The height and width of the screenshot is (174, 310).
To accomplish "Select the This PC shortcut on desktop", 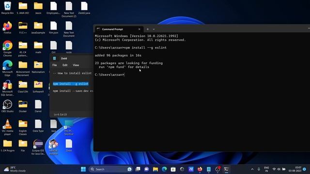I will point(69,128).
